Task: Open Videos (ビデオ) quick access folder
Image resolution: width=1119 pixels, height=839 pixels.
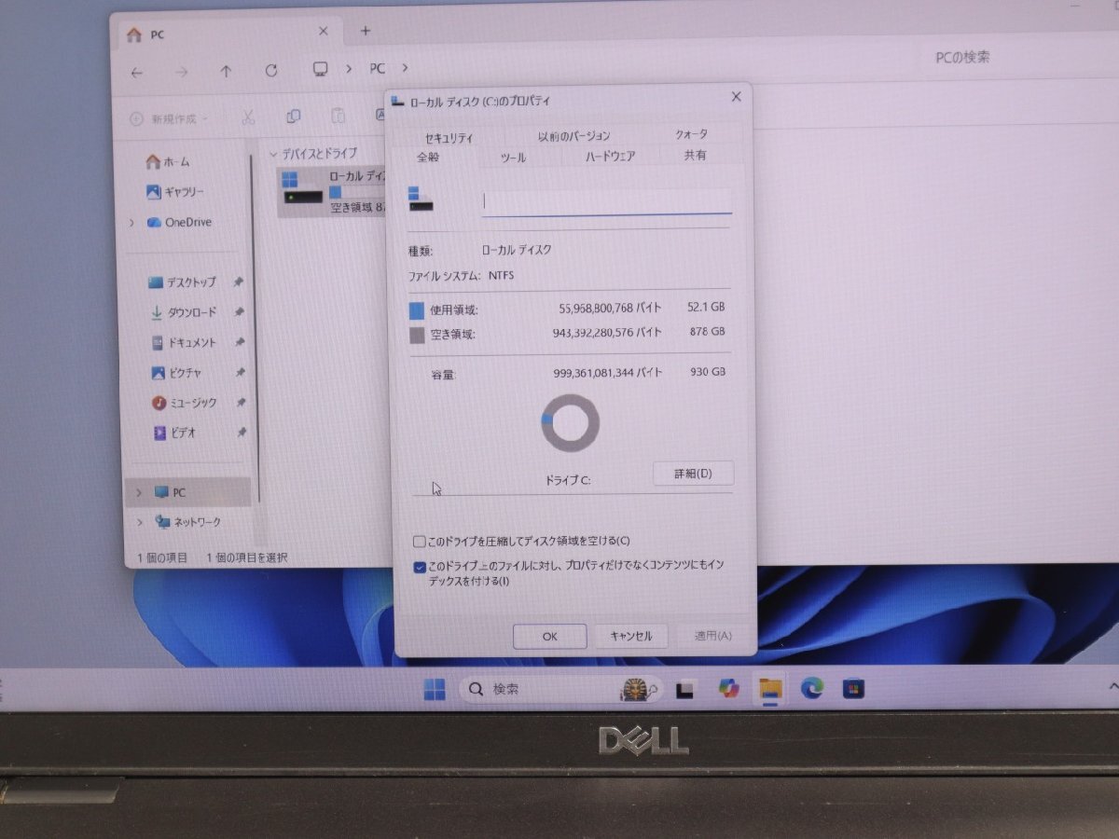Action: pos(173,433)
